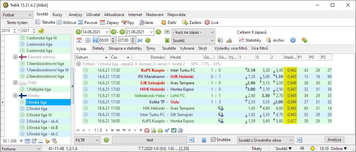Click the bar chart icon beside Soutěž dropdown
Image resolution: width=356 pixels, height=152 pixels.
[229, 40]
